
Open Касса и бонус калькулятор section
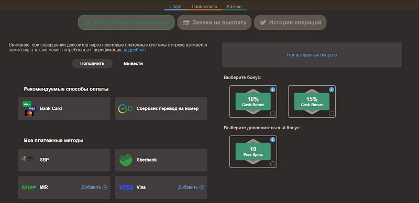point(126,22)
